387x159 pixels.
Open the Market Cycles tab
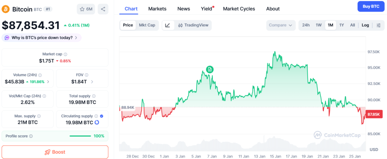click(239, 9)
